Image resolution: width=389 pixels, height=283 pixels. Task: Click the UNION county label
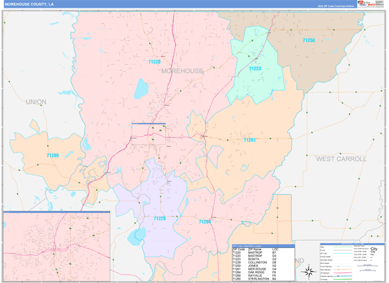click(x=36, y=102)
